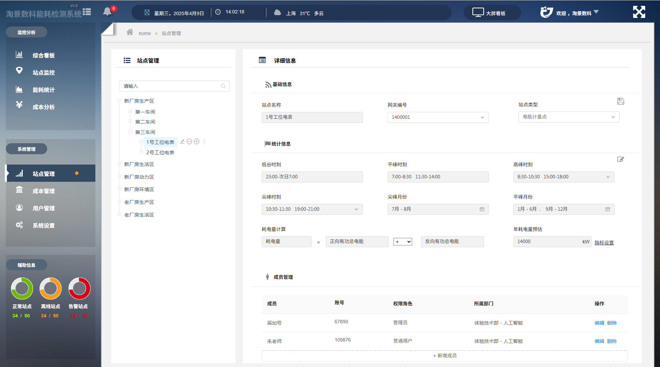Click the station search input field
The width and height of the screenshot is (660, 367).
[x=174, y=86]
